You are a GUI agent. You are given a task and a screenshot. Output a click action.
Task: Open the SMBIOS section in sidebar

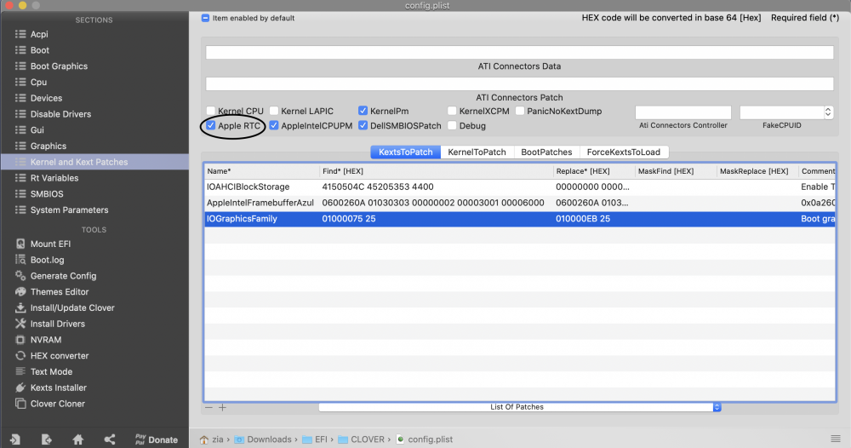tap(47, 194)
